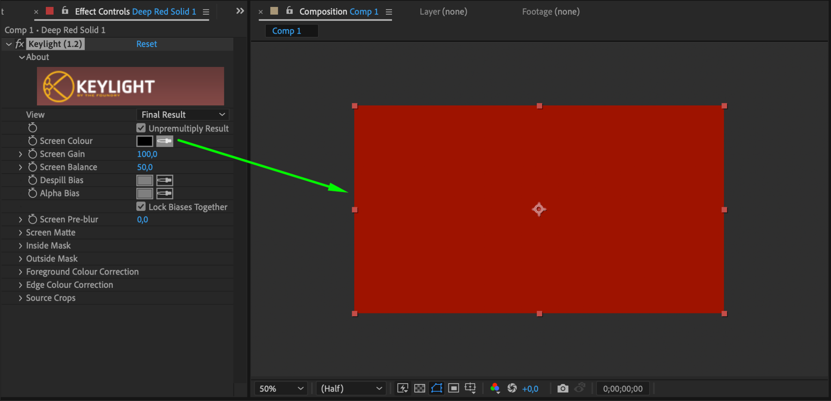Expand Foreground Colour Correction group

point(20,272)
